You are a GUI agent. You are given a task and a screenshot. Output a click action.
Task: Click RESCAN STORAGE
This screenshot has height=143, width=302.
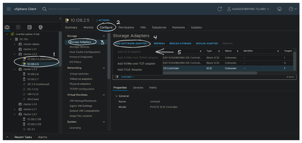(180, 43)
